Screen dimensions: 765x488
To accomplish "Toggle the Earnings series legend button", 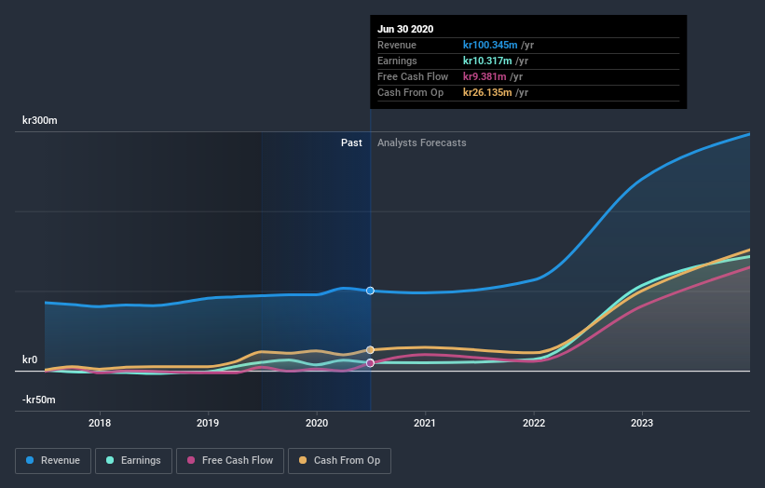I will pos(133,461).
